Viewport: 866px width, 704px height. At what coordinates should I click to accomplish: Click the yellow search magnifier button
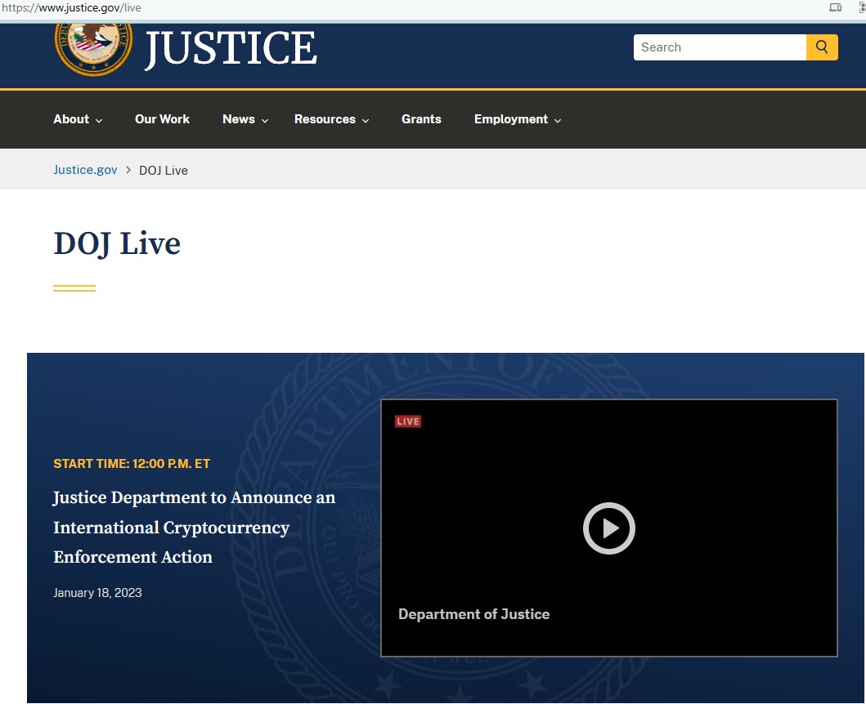point(822,47)
